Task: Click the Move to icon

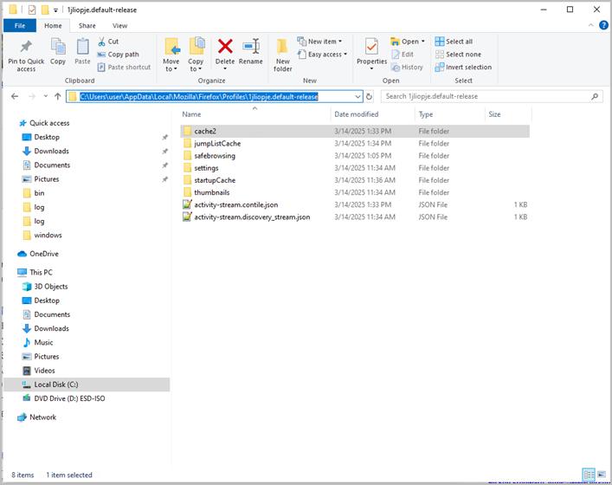Action: click(x=171, y=47)
